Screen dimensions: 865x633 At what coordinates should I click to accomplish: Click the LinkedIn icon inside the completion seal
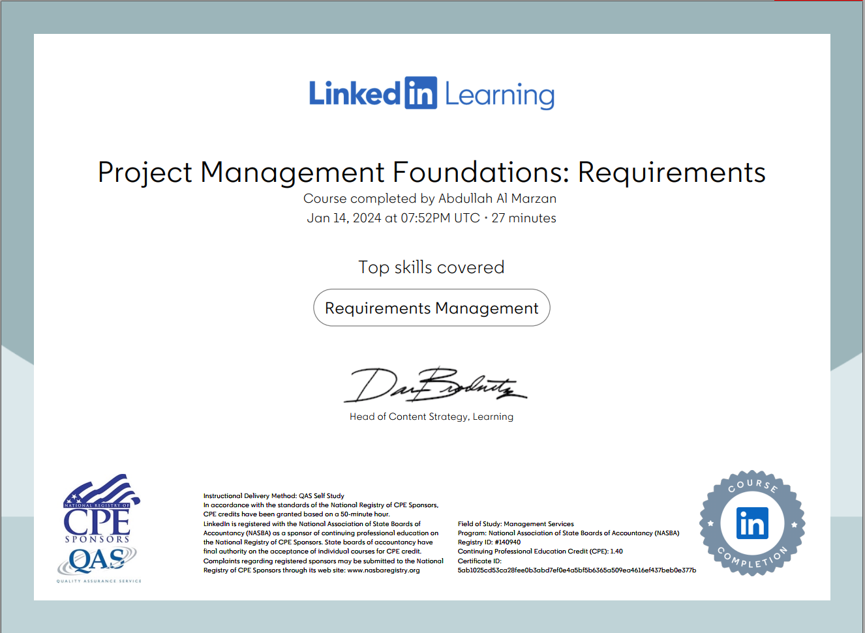click(x=751, y=523)
